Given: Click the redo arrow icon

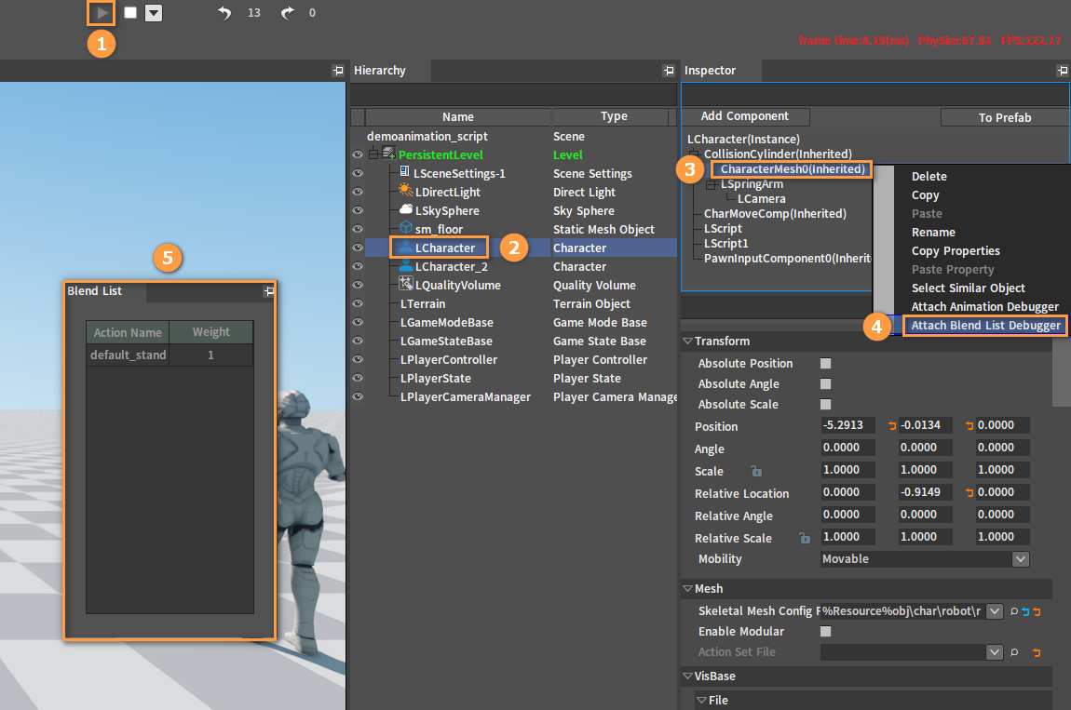Looking at the screenshot, I should click(288, 13).
